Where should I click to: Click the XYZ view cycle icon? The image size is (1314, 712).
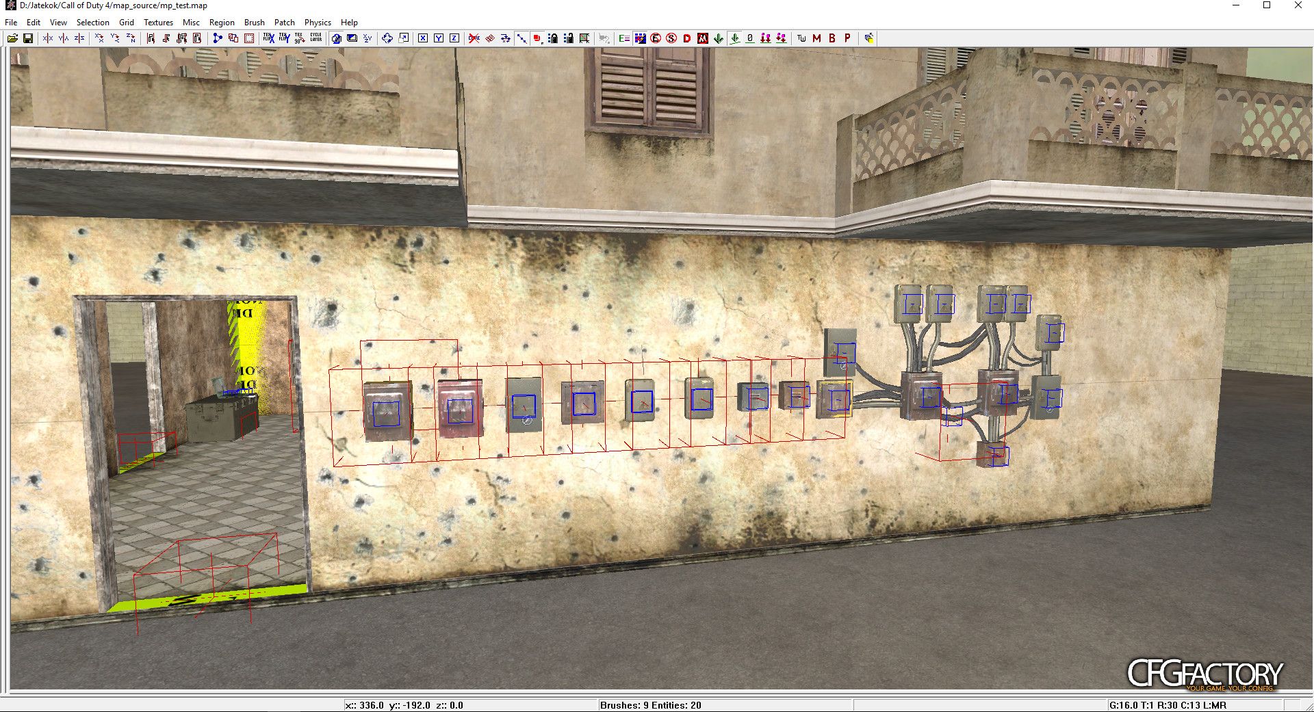(368, 38)
